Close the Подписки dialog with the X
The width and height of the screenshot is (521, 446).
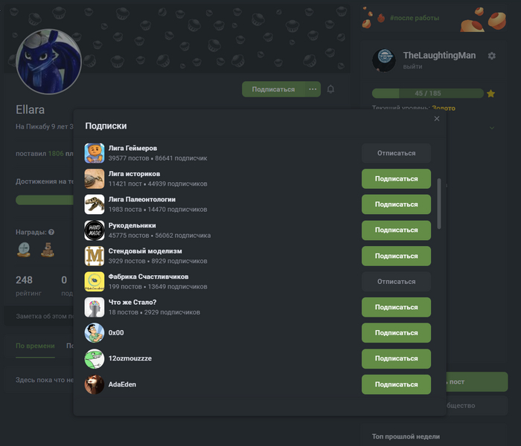[x=437, y=119]
